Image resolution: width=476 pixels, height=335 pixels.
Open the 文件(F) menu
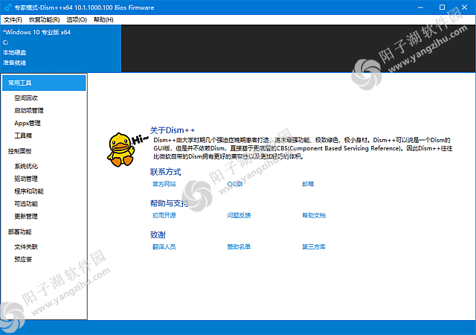click(13, 20)
